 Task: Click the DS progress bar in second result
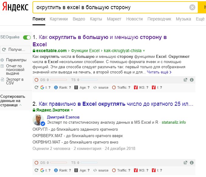pos(58,163)
